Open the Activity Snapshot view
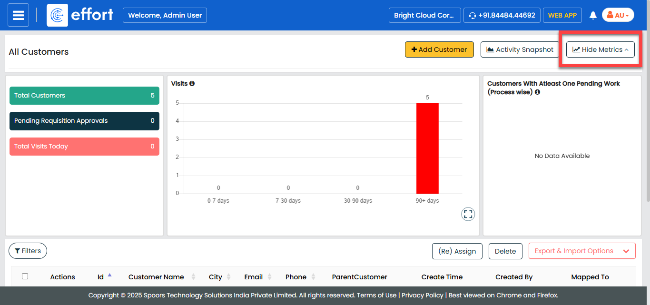The image size is (650, 305). (520, 49)
